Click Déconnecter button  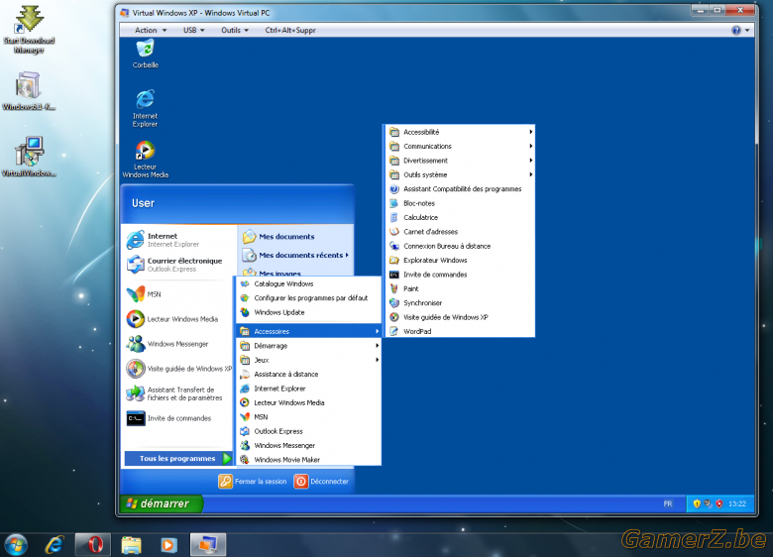point(321,482)
